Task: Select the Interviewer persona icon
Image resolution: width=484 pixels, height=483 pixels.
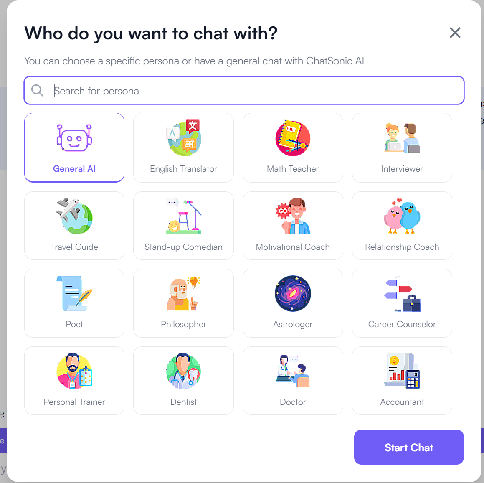Action: (x=402, y=138)
